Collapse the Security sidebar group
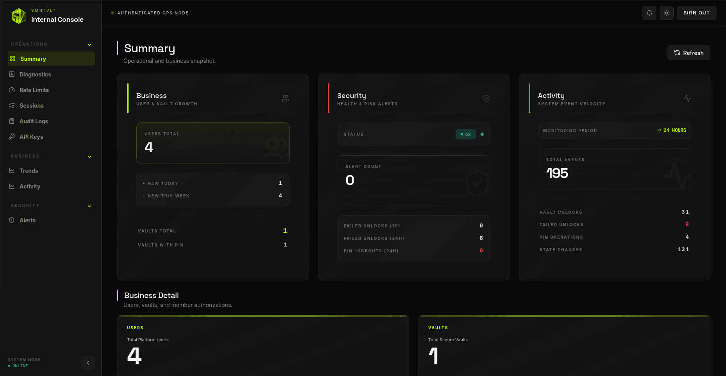The image size is (726, 376). click(89, 206)
